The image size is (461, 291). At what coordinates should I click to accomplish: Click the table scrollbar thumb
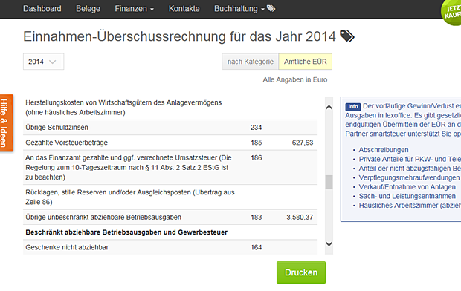coord(329,182)
